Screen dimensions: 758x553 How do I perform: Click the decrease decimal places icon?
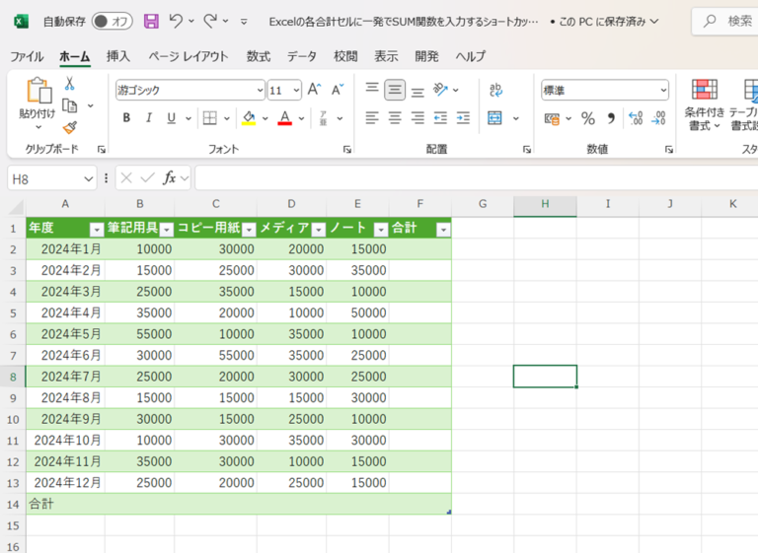pos(658,118)
